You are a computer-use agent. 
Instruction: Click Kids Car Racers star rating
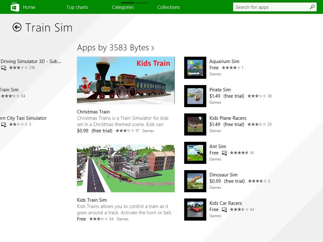(239, 210)
